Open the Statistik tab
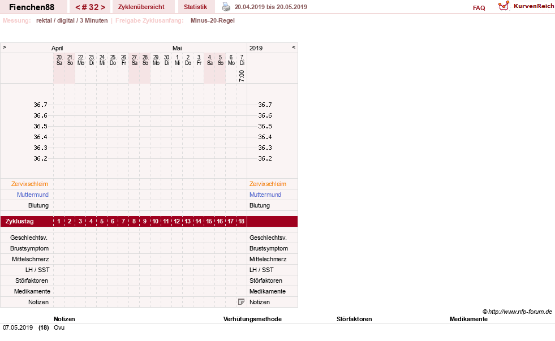This screenshot has height=341, width=555. (195, 7)
